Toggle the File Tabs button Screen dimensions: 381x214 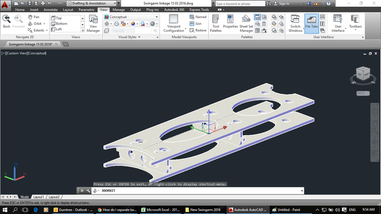click(x=311, y=23)
